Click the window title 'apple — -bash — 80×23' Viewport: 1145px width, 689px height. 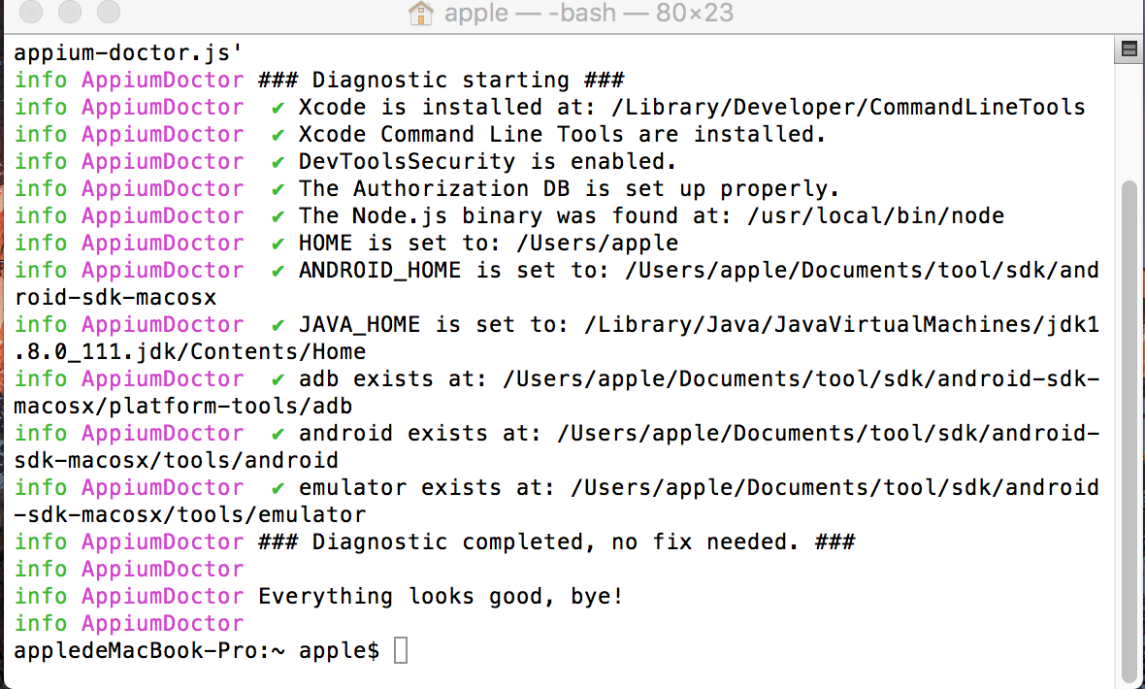[x=589, y=13]
